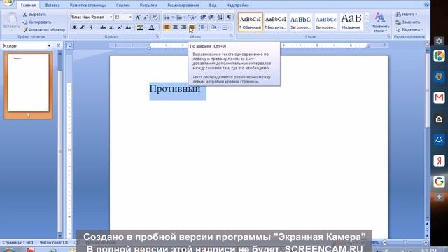Toggle strikethrough (abc) formatting
This screenshot has height=252, width=448.
(103, 27)
